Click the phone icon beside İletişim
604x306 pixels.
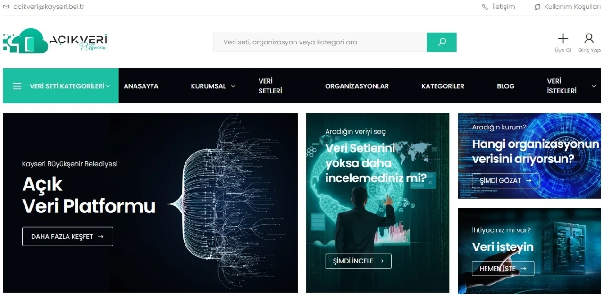(x=485, y=7)
